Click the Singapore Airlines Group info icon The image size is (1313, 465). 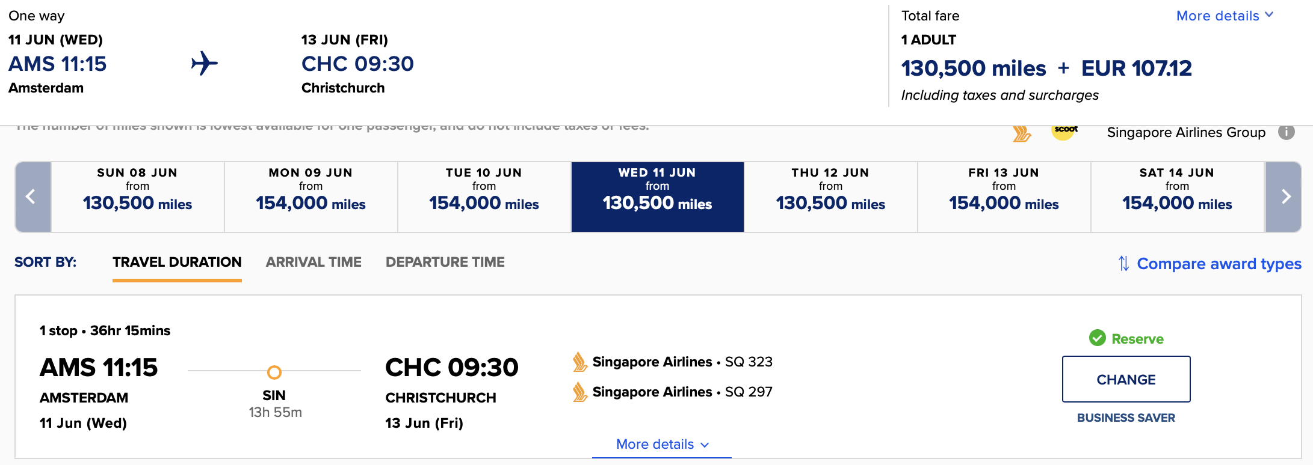point(1287,132)
